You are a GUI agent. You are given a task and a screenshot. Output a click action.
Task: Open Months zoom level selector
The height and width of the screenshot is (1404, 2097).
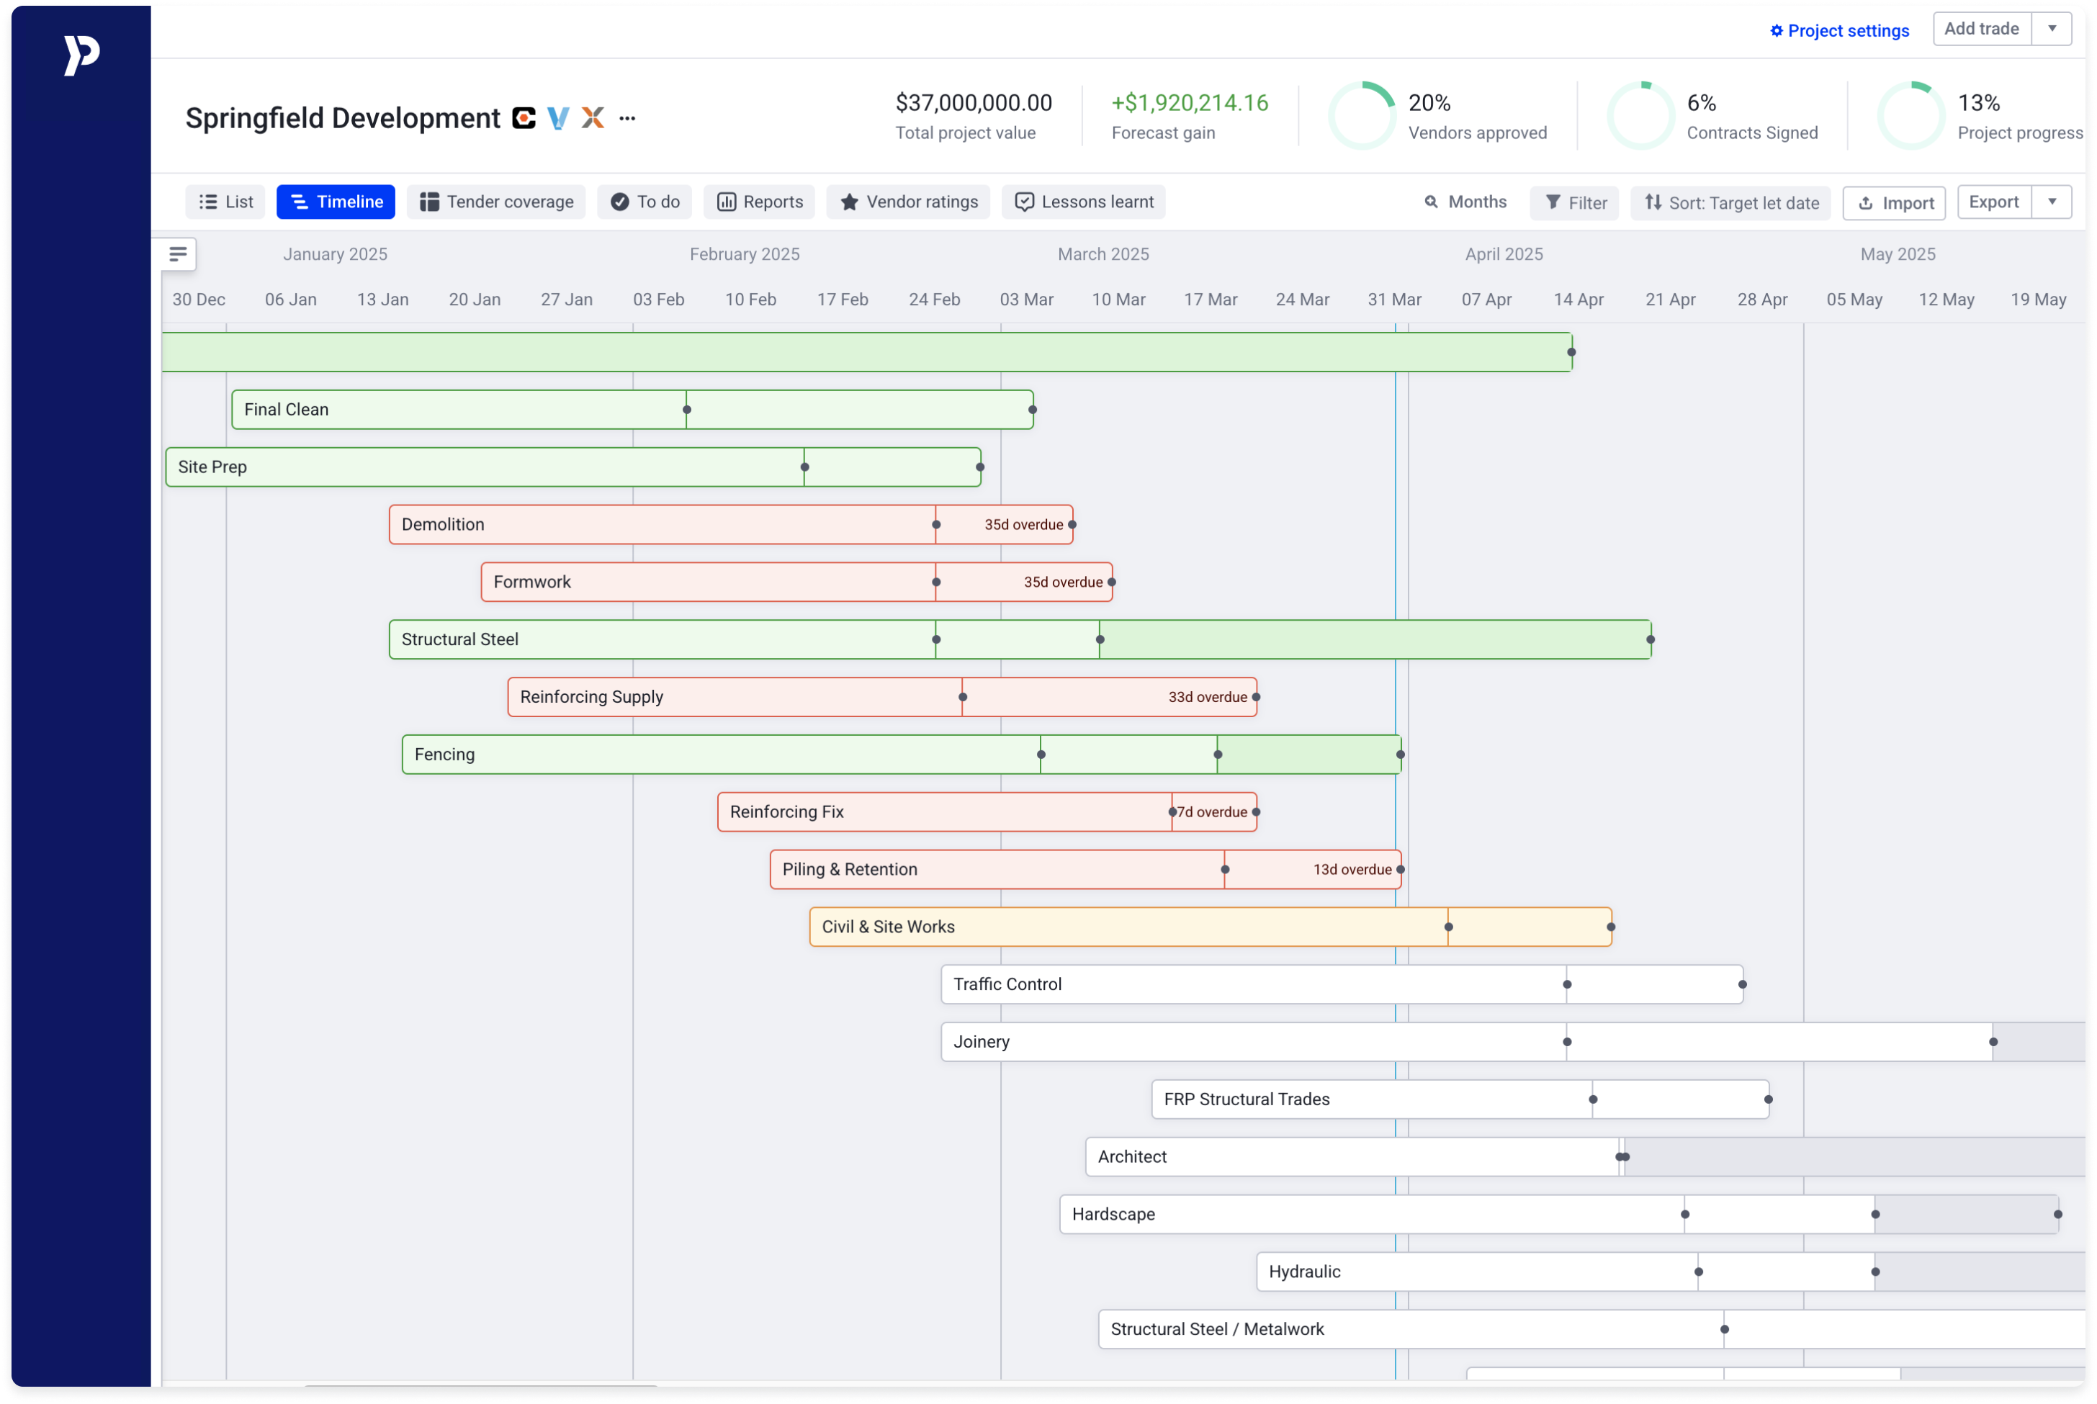(x=1465, y=202)
